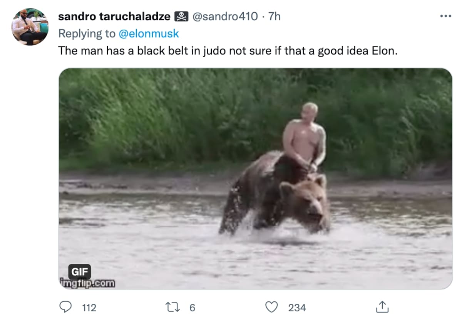462x321 pixels.
Task: Click the judo black belt tweet text
Action: click(x=228, y=51)
